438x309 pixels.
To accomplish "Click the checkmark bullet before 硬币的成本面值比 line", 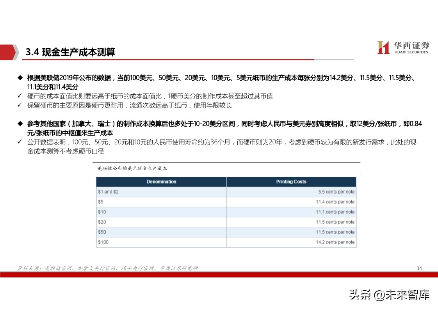I will click(x=19, y=95).
